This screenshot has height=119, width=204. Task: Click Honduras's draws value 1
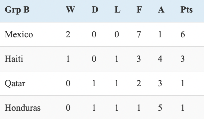coord(94,108)
